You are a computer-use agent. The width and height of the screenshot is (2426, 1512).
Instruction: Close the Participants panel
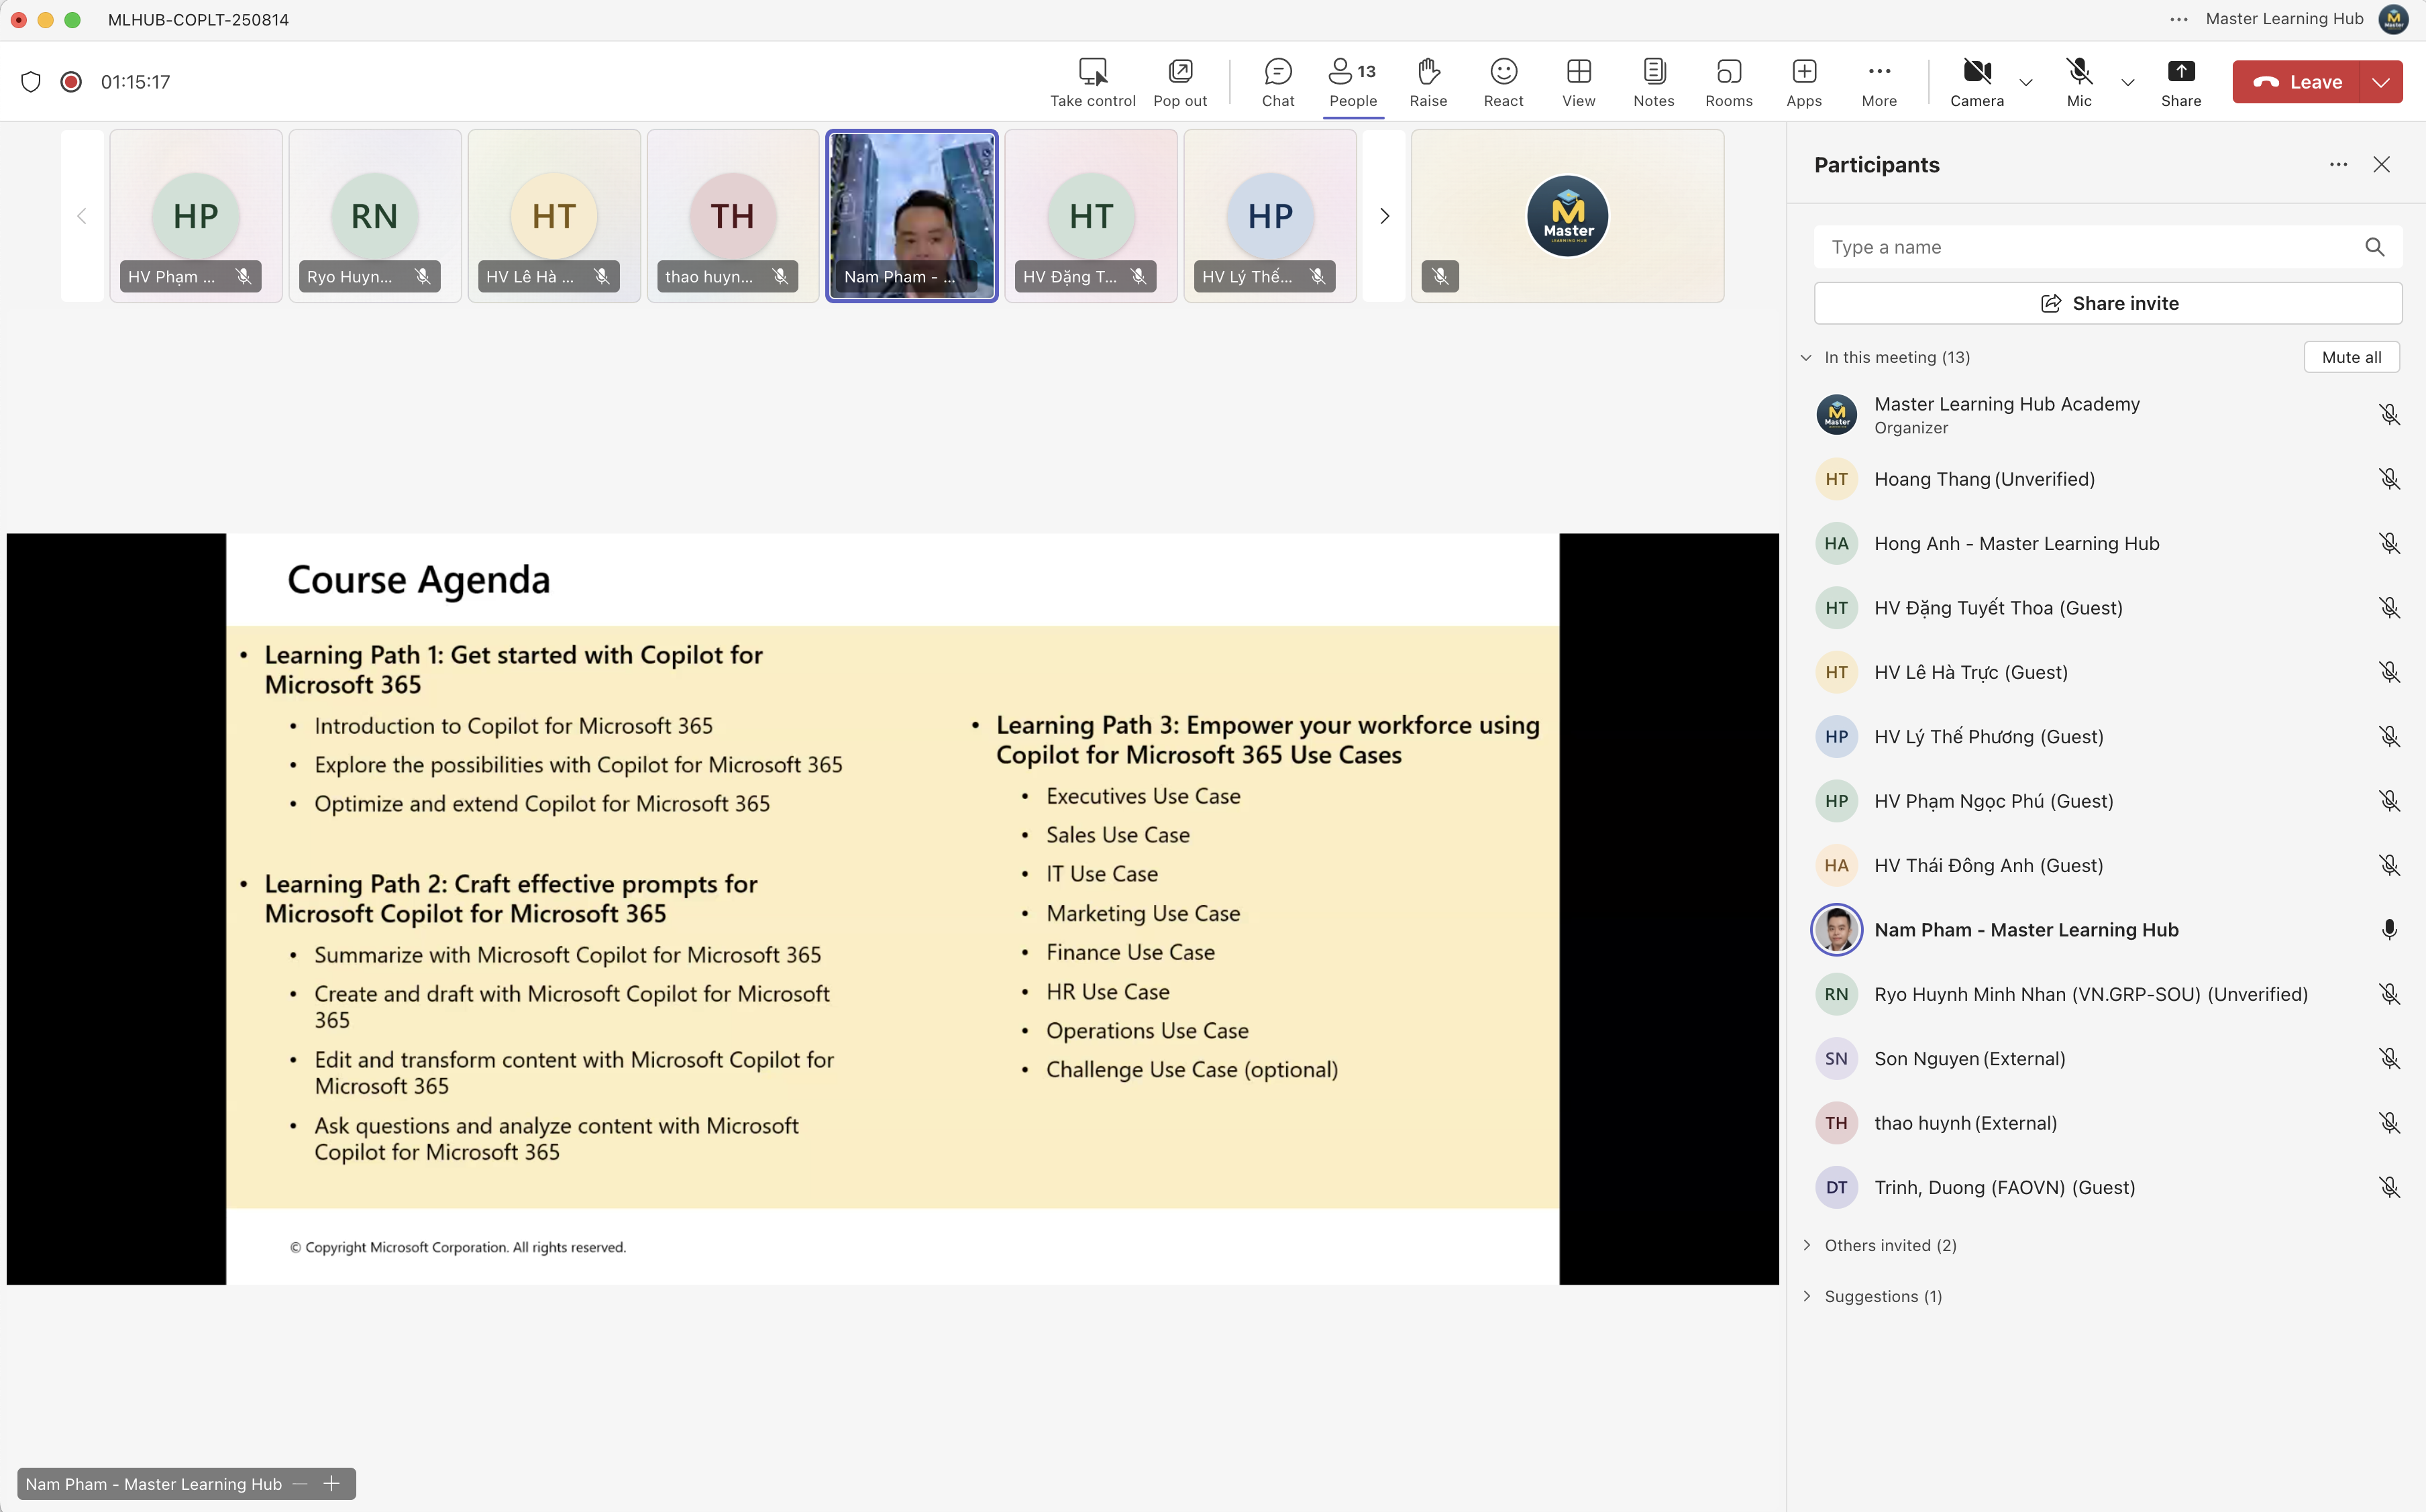tap(2381, 165)
